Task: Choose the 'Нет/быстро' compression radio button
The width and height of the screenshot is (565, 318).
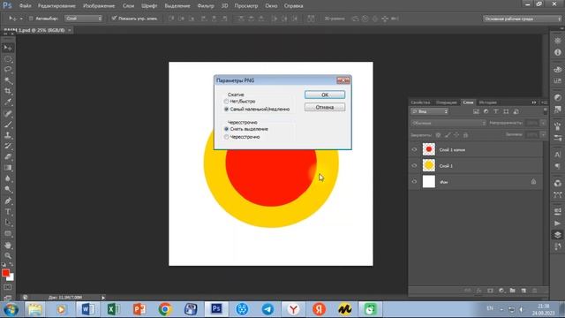Action: (226, 102)
